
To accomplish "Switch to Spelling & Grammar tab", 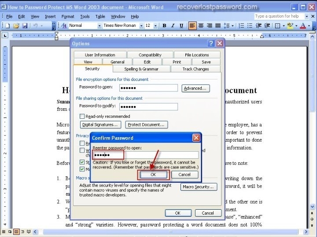I will (141, 69).
